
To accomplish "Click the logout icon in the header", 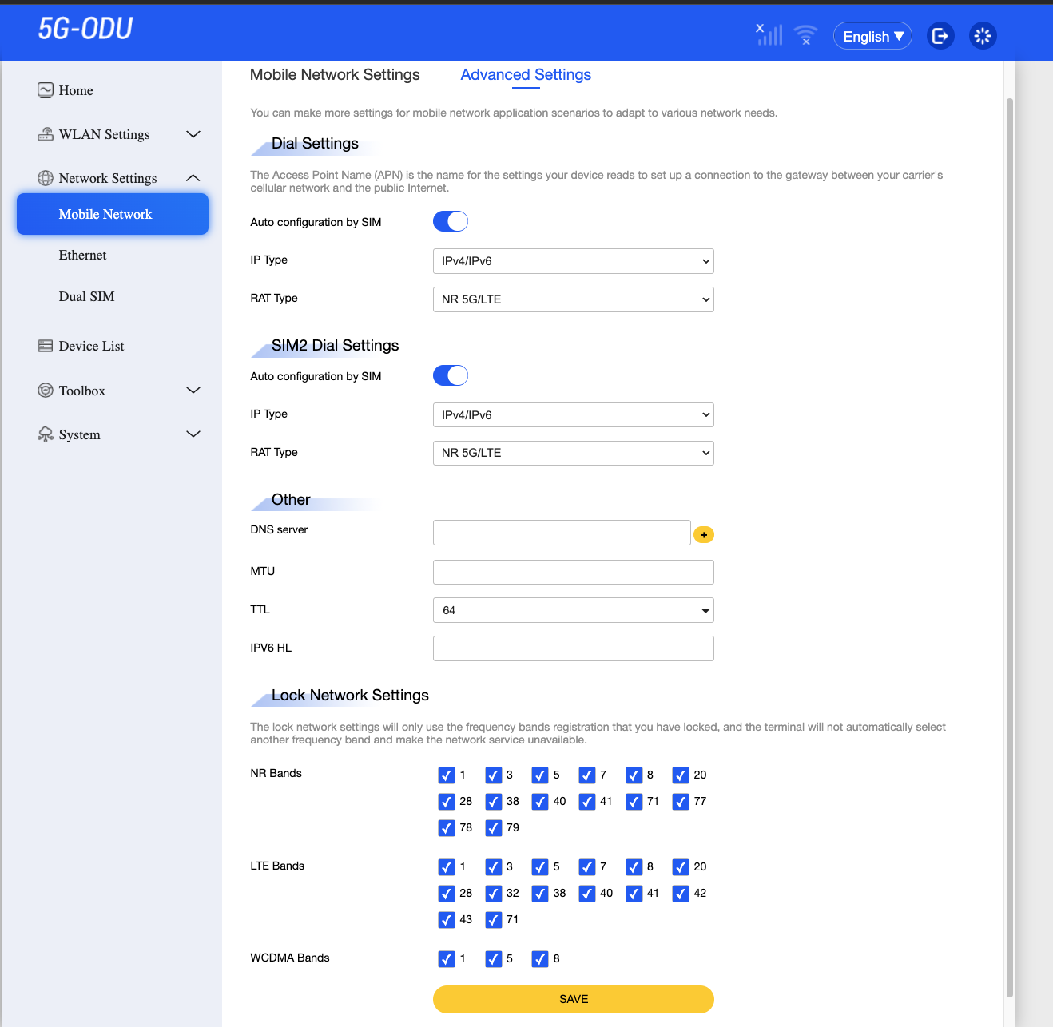I will click(x=940, y=36).
